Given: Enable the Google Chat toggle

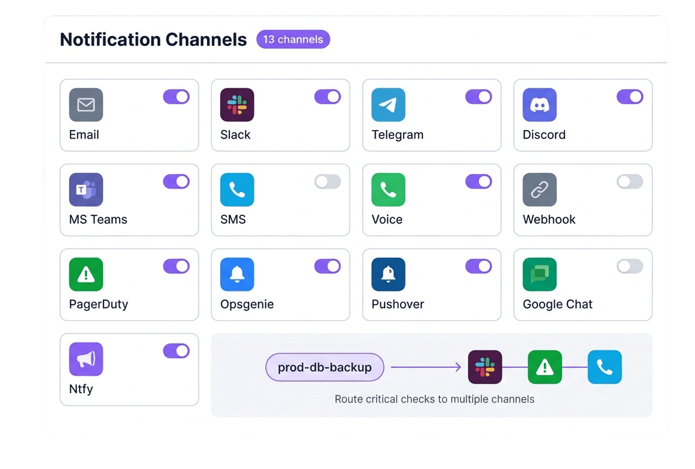Looking at the screenshot, I should 630,266.
